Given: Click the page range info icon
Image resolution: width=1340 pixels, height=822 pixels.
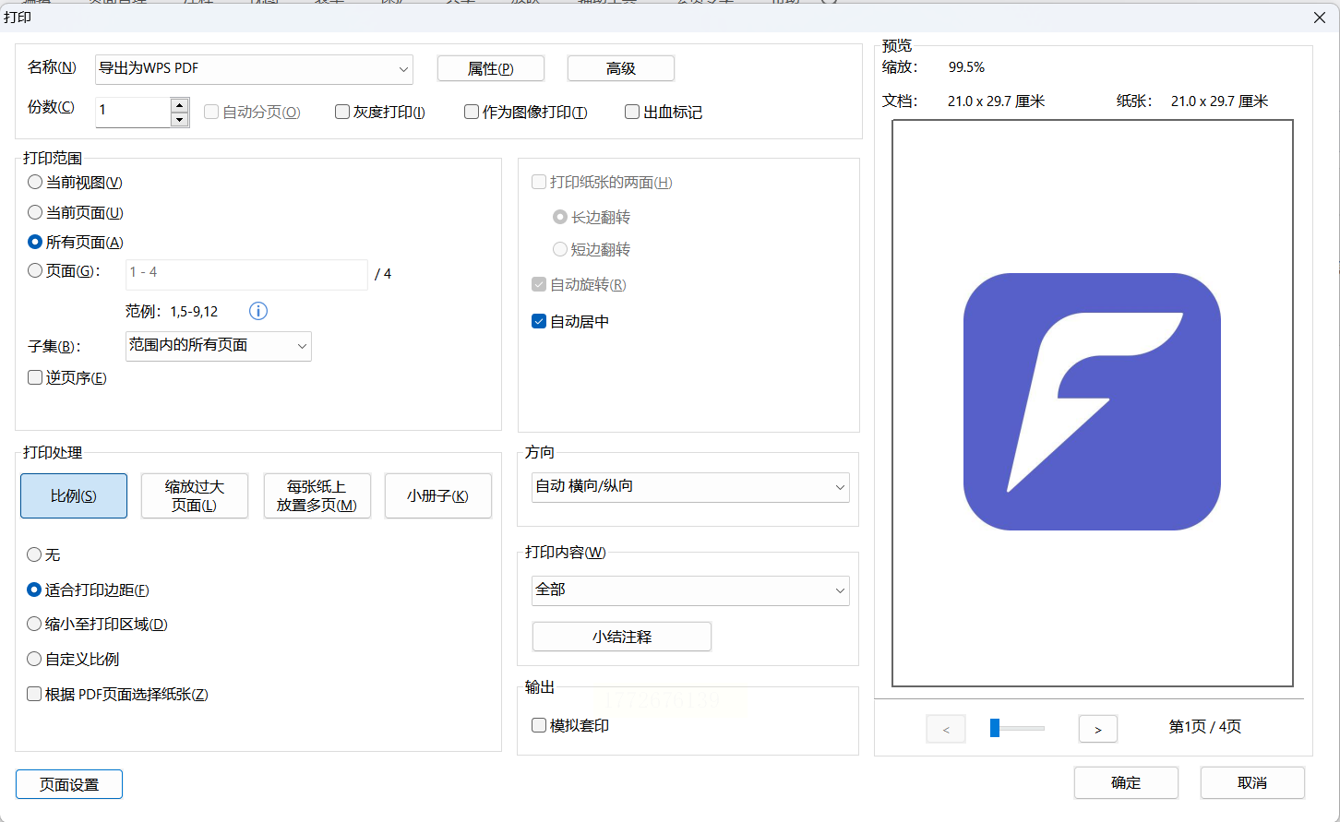Looking at the screenshot, I should click(258, 311).
